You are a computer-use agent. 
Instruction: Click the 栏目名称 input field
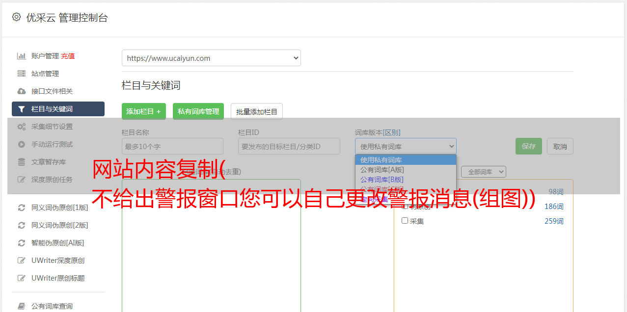point(172,146)
